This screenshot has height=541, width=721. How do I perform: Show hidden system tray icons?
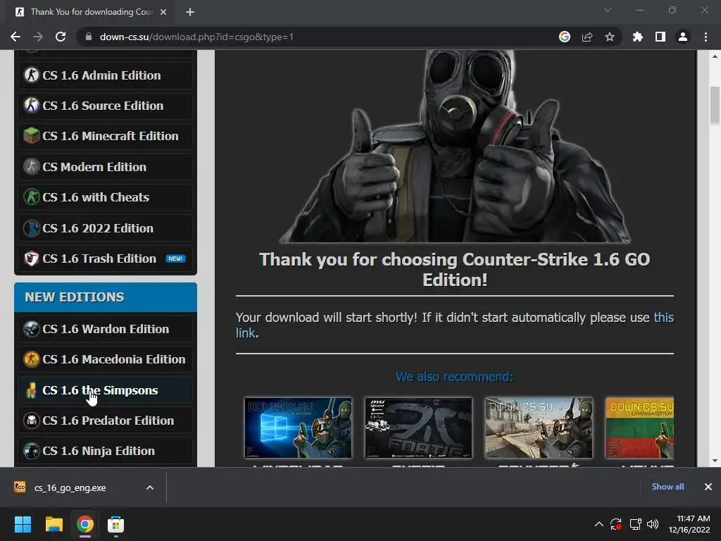[x=598, y=524]
